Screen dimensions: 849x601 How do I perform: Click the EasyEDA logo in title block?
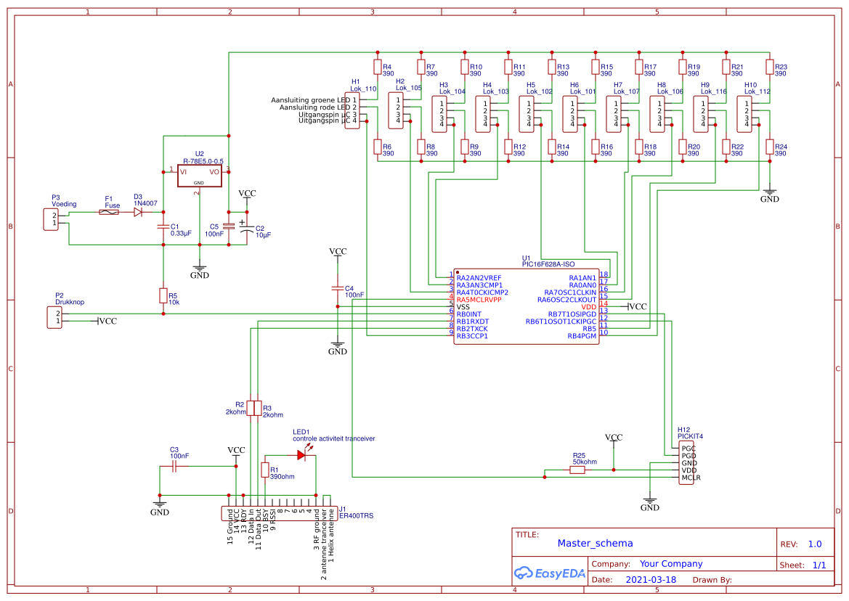(550, 573)
